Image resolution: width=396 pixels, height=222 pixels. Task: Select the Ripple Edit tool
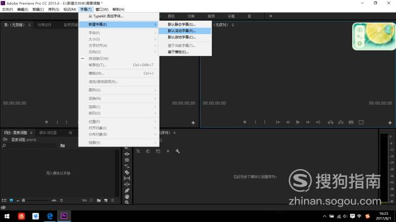pyautogui.click(x=127, y=154)
